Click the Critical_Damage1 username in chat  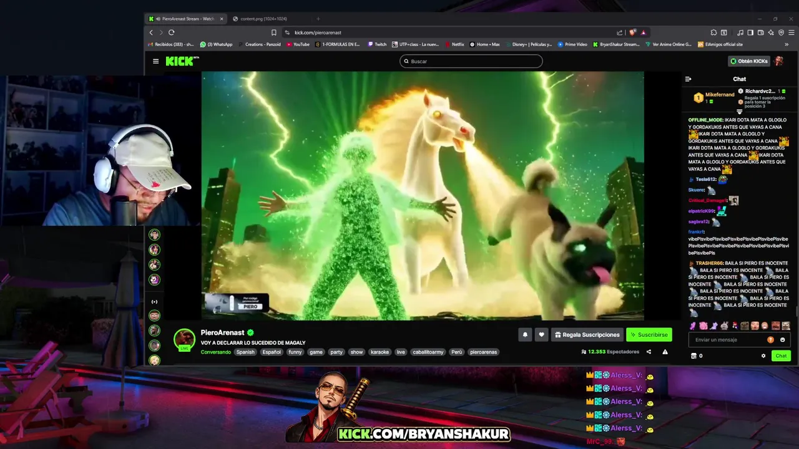coord(708,201)
